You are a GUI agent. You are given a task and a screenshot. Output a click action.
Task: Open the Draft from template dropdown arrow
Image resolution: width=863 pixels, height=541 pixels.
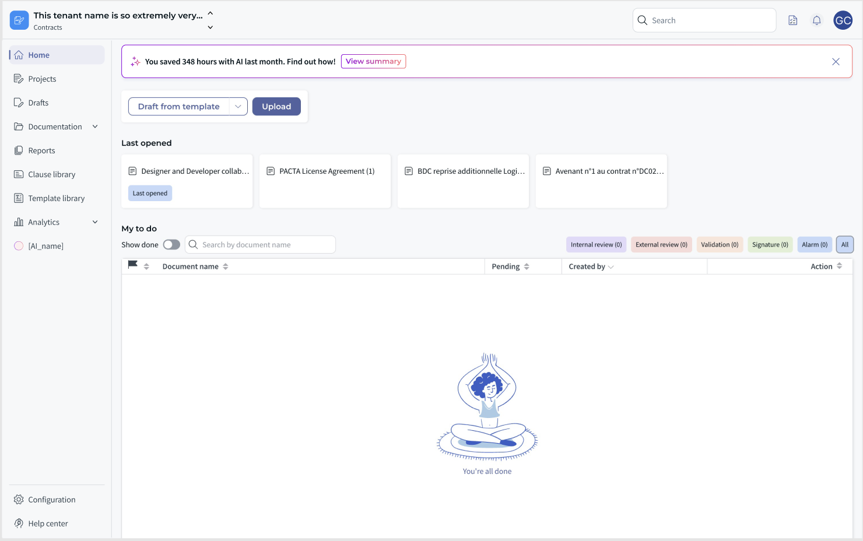[238, 107]
